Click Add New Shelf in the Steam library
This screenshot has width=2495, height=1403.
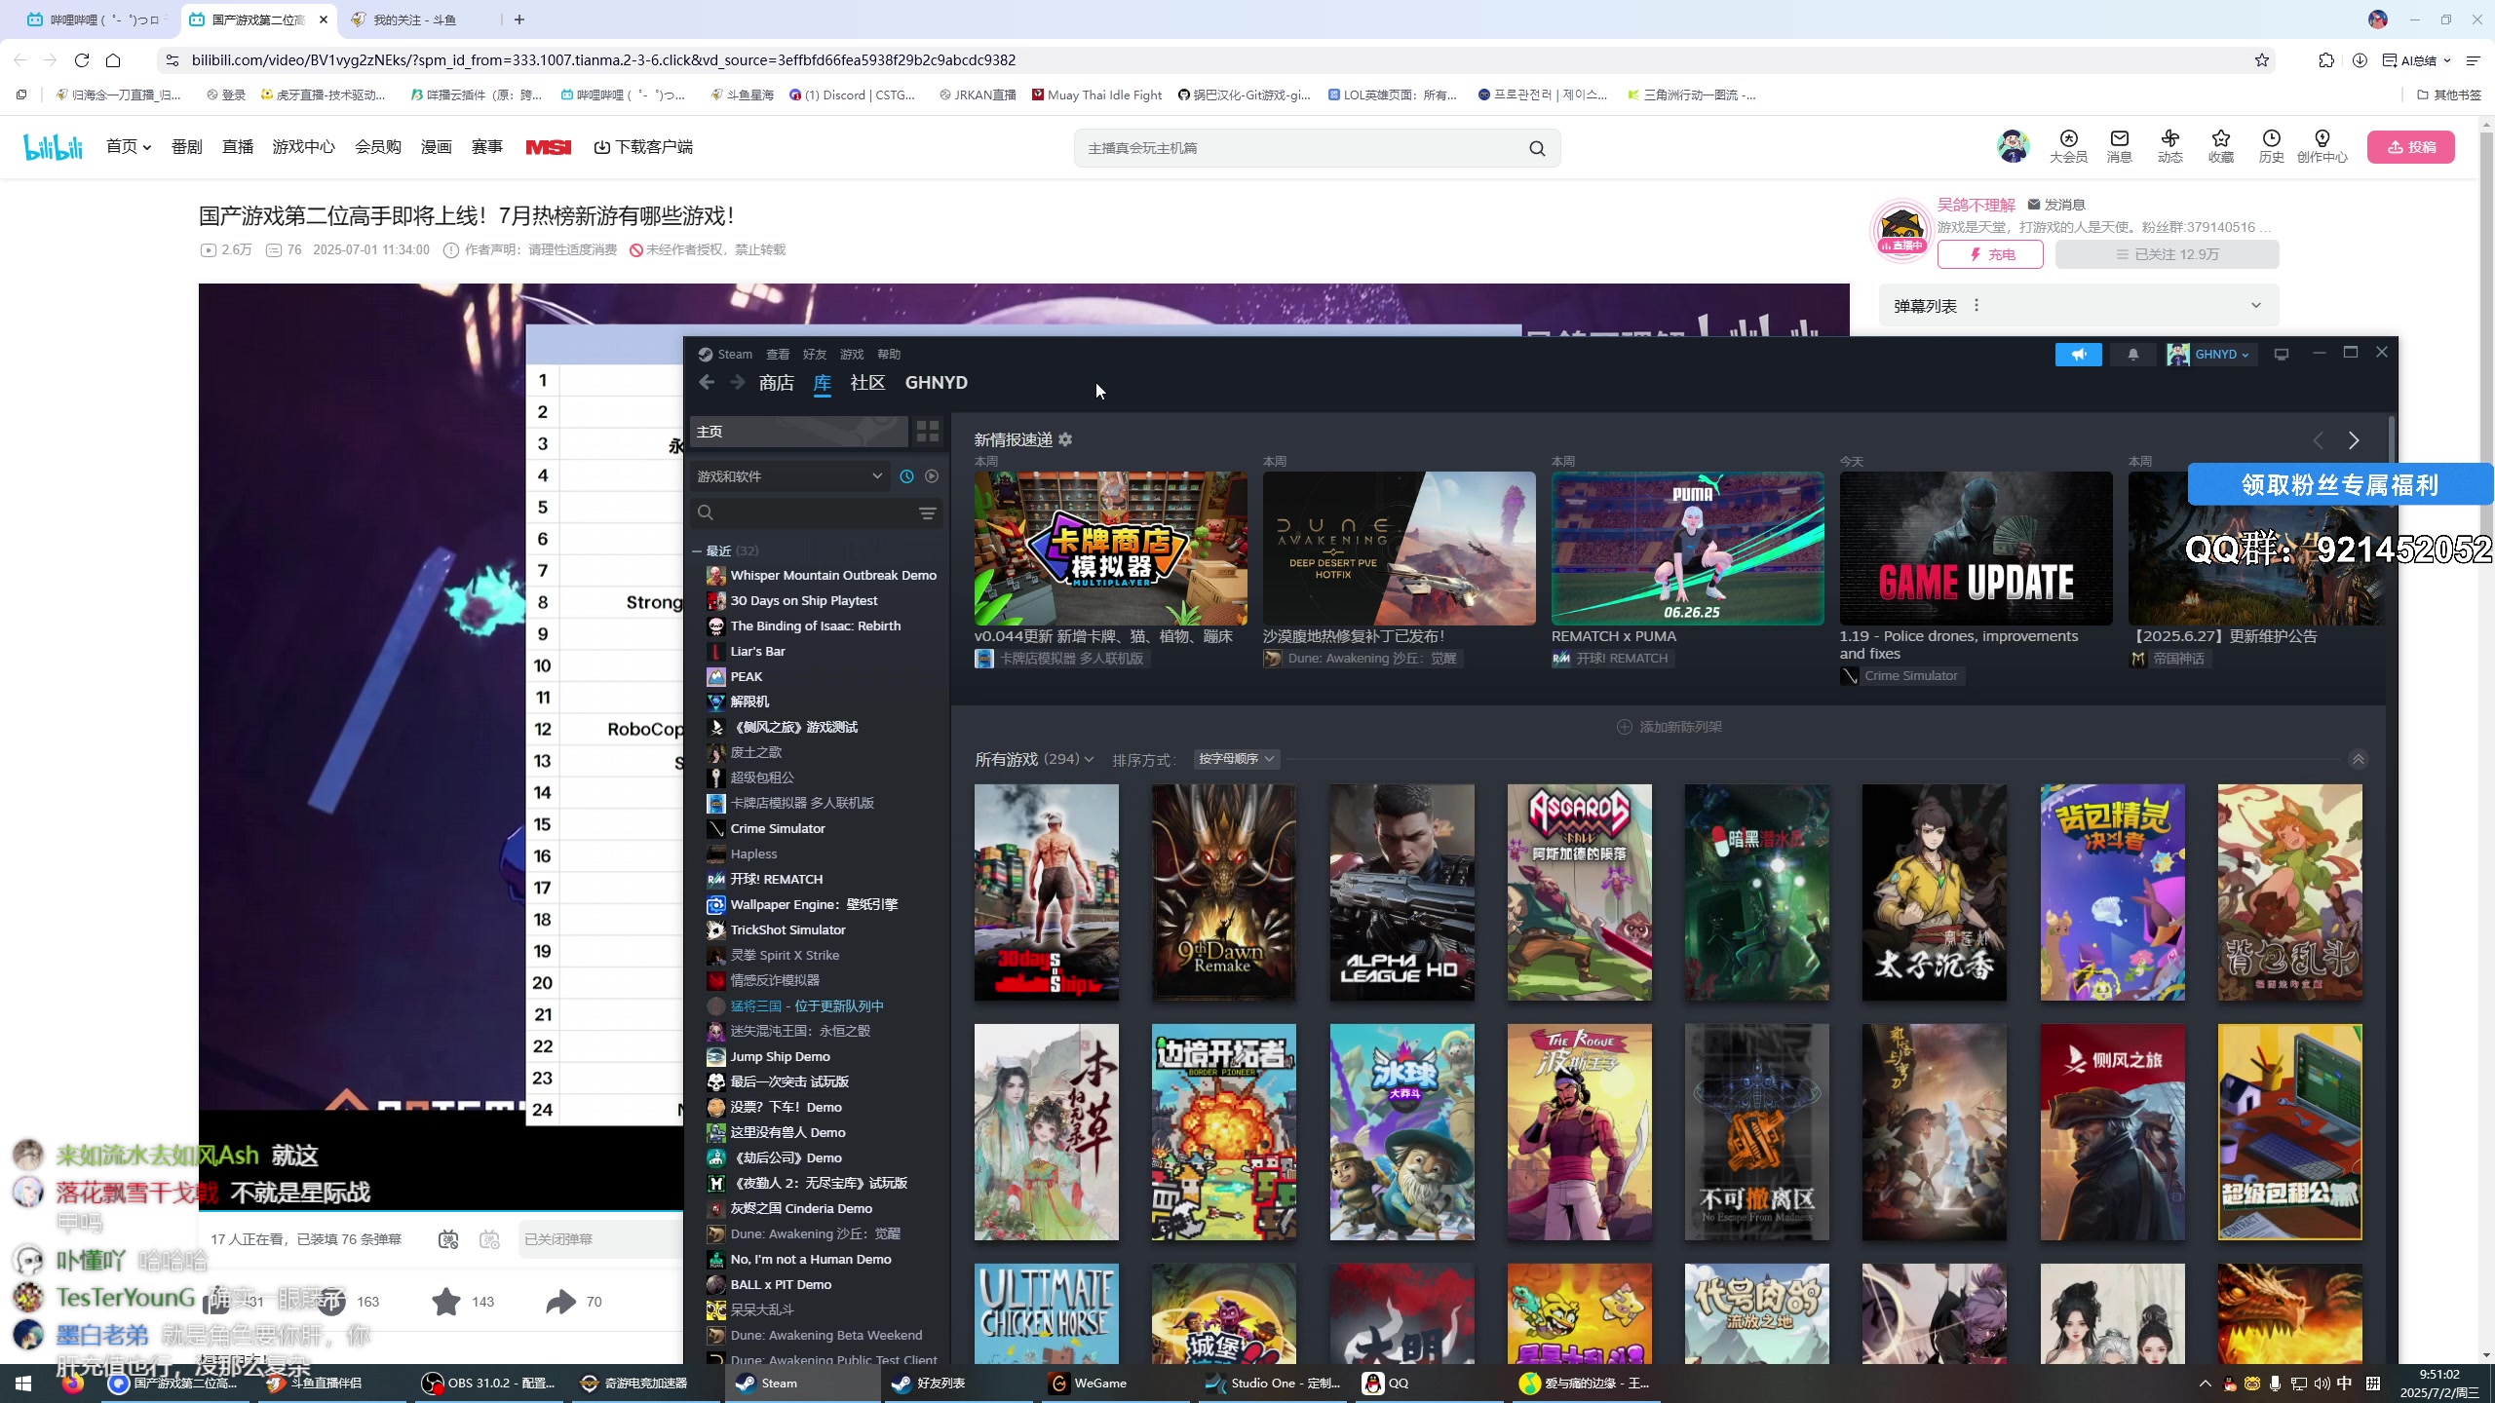click(x=1670, y=728)
